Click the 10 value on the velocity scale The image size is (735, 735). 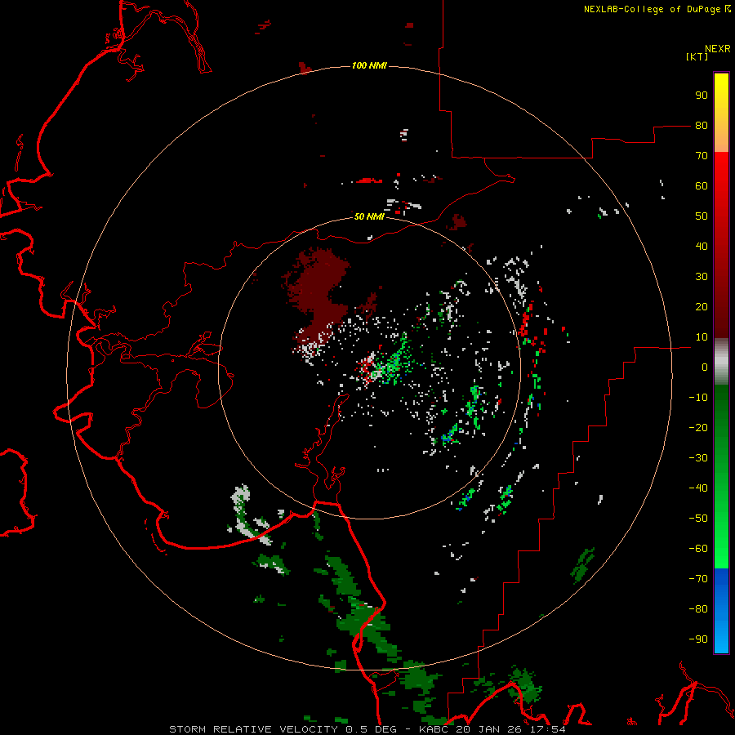pyautogui.click(x=702, y=337)
